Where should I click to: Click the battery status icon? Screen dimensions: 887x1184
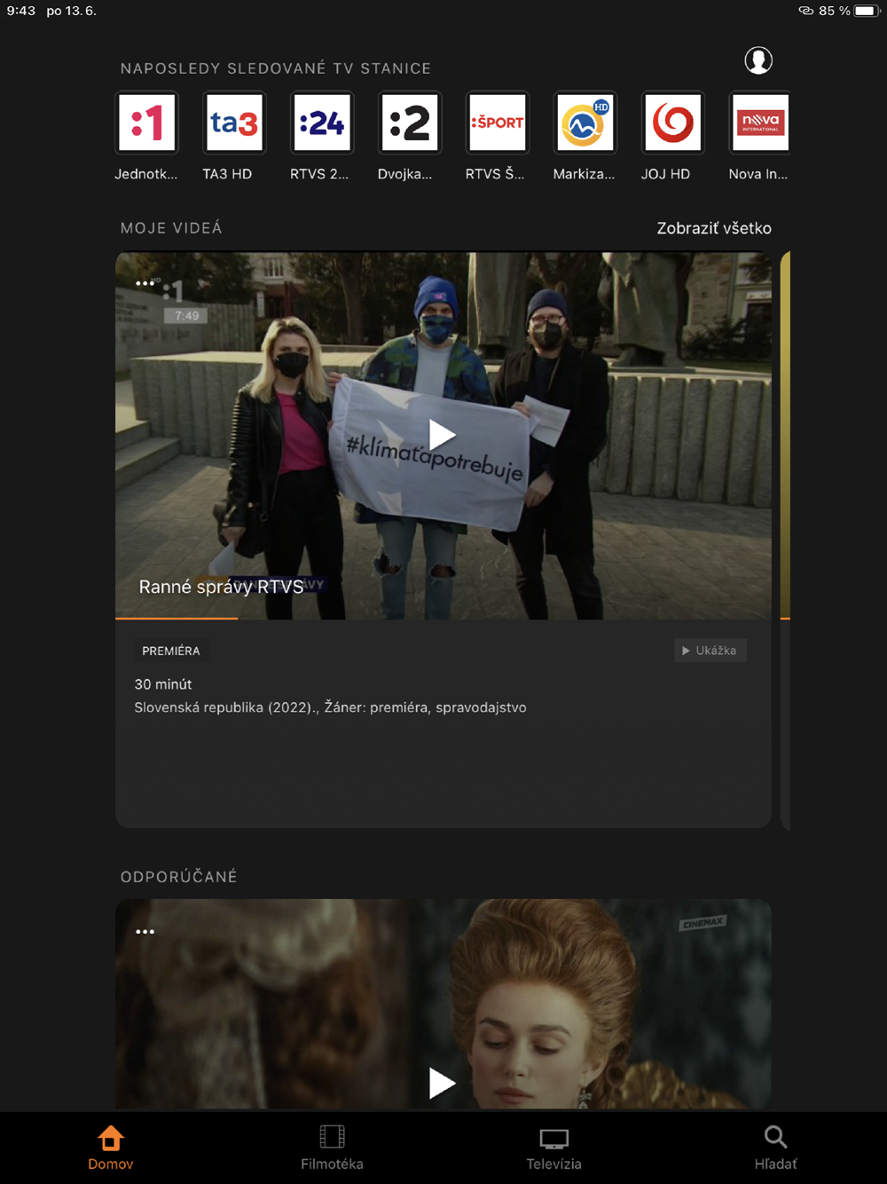point(866,11)
